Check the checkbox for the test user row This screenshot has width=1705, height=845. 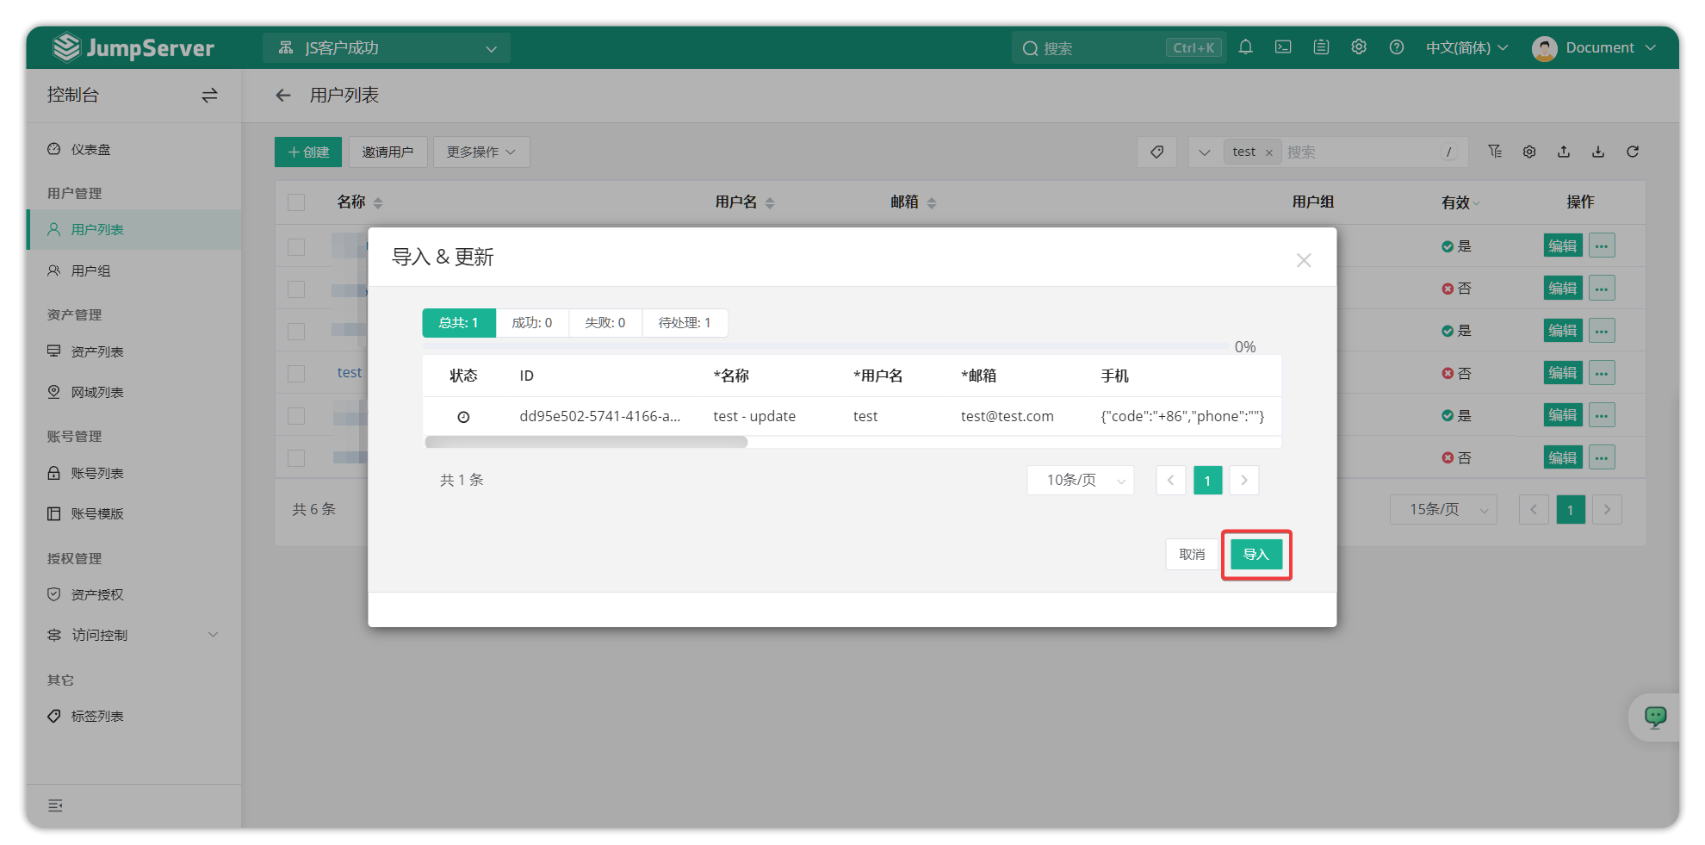pos(296,374)
